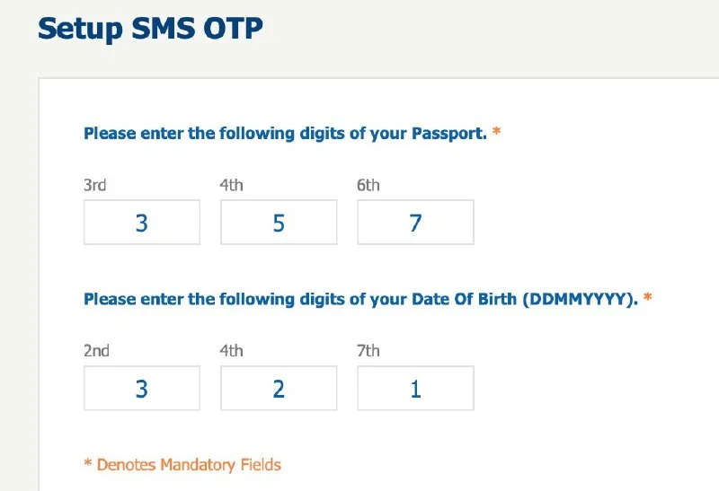Focus the Date of Birth 7th digit field
The height and width of the screenshot is (491, 719).
[x=415, y=388]
